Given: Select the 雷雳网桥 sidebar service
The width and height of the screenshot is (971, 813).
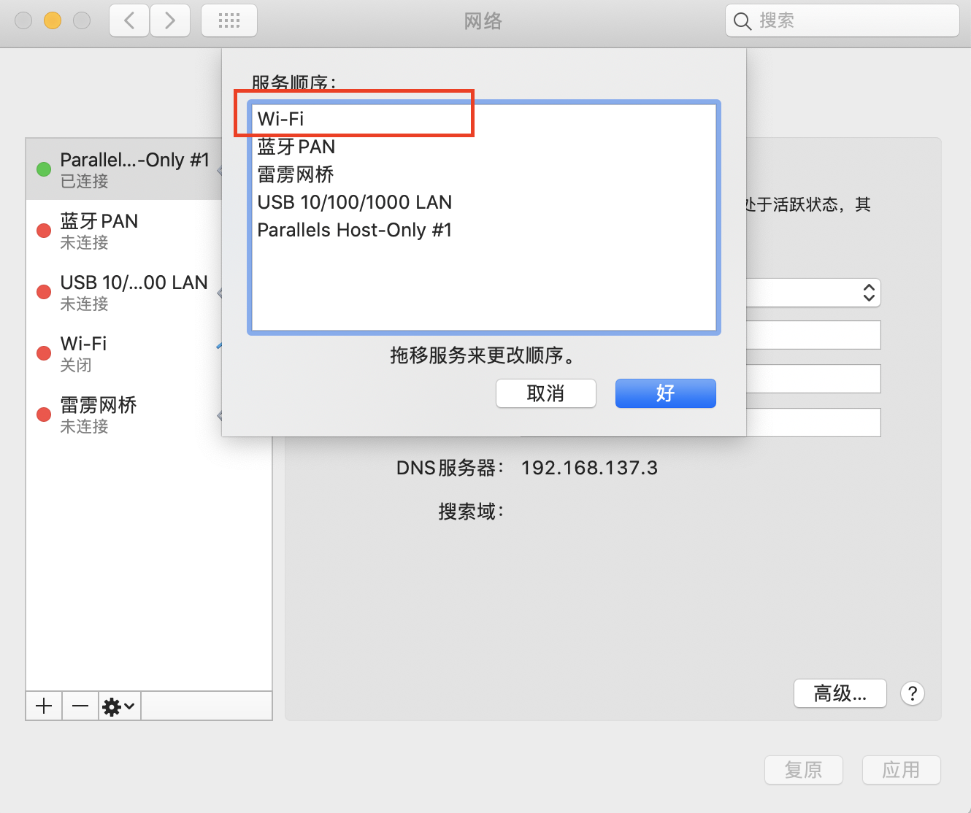Looking at the screenshot, I should [x=124, y=415].
